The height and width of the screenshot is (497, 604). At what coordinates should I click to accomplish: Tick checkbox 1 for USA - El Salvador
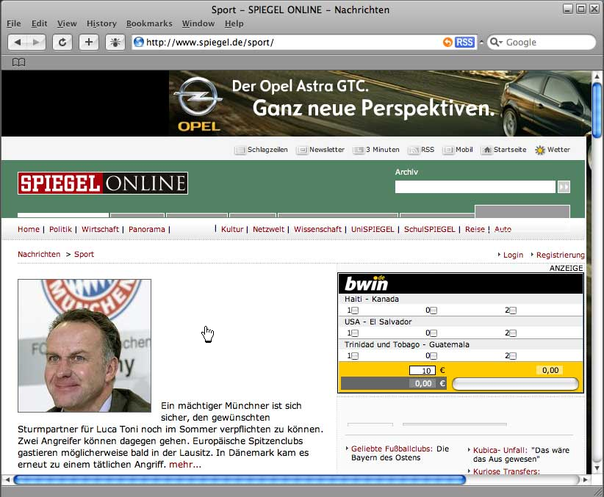(355, 333)
